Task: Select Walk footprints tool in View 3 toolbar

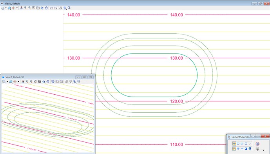Action: 53,82
